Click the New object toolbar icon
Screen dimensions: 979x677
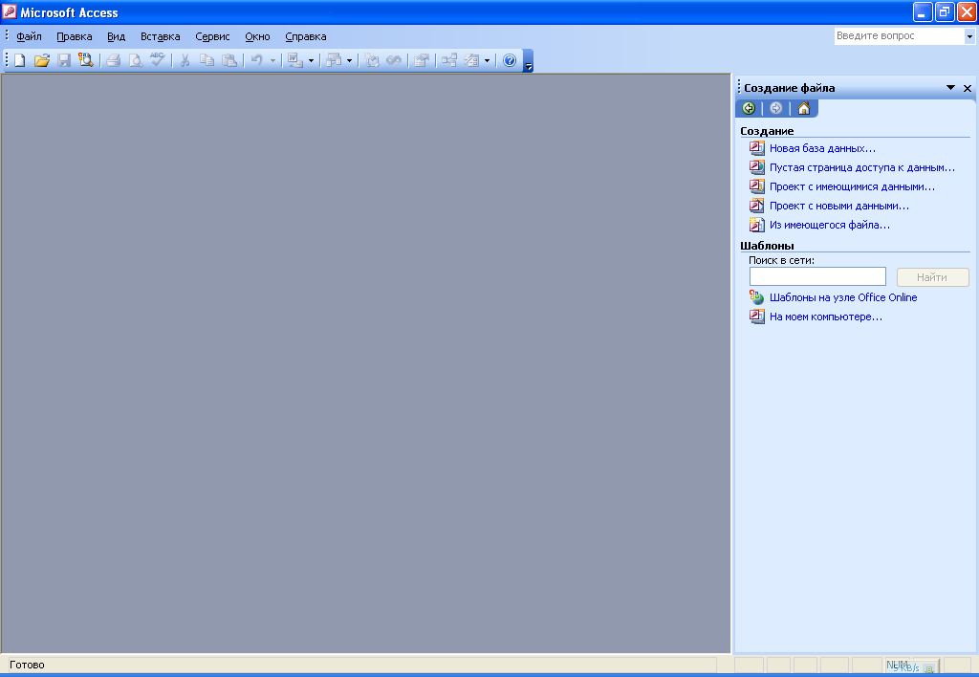point(472,60)
